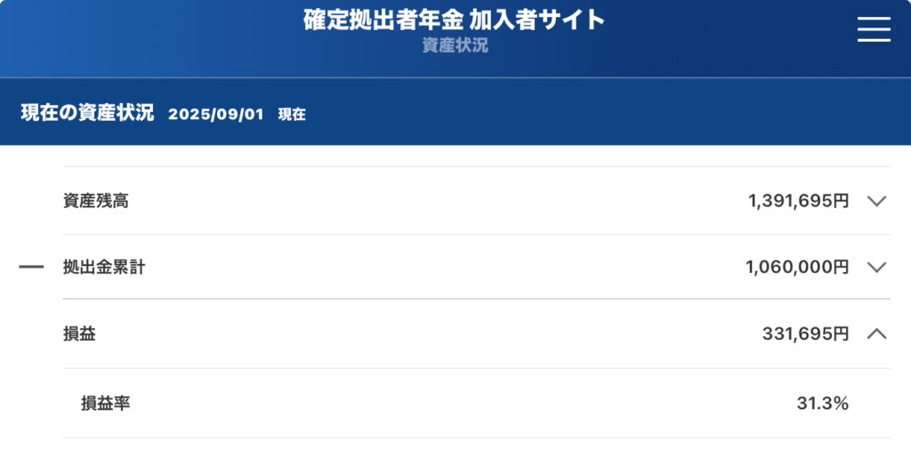Select the 資産状況 subtitle in header
Screen dimensions: 911x457
coord(455,46)
